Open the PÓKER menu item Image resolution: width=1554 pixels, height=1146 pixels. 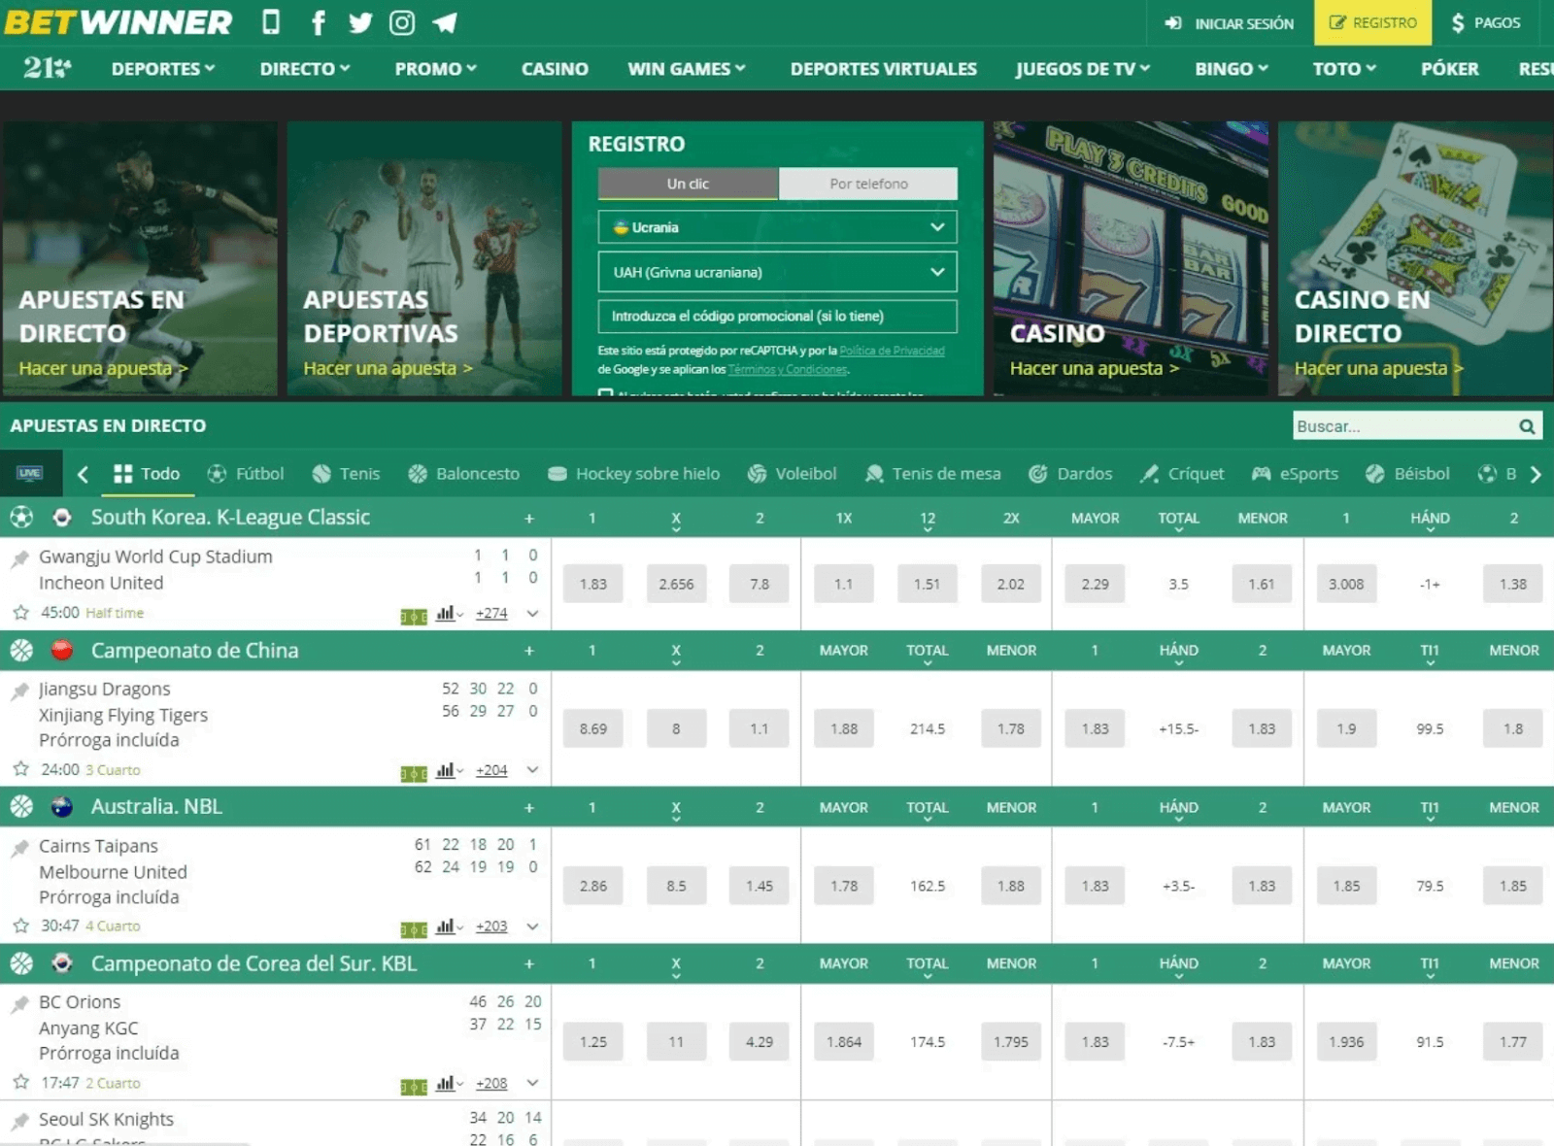(x=1449, y=69)
